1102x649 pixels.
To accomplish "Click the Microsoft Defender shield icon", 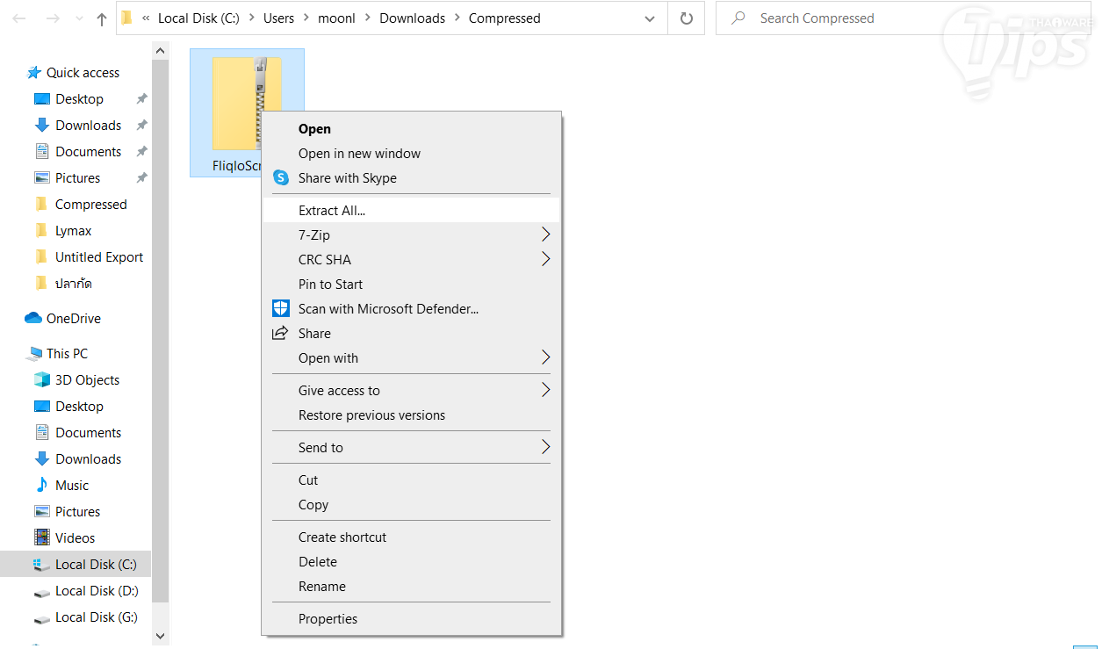I will click(280, 309).
